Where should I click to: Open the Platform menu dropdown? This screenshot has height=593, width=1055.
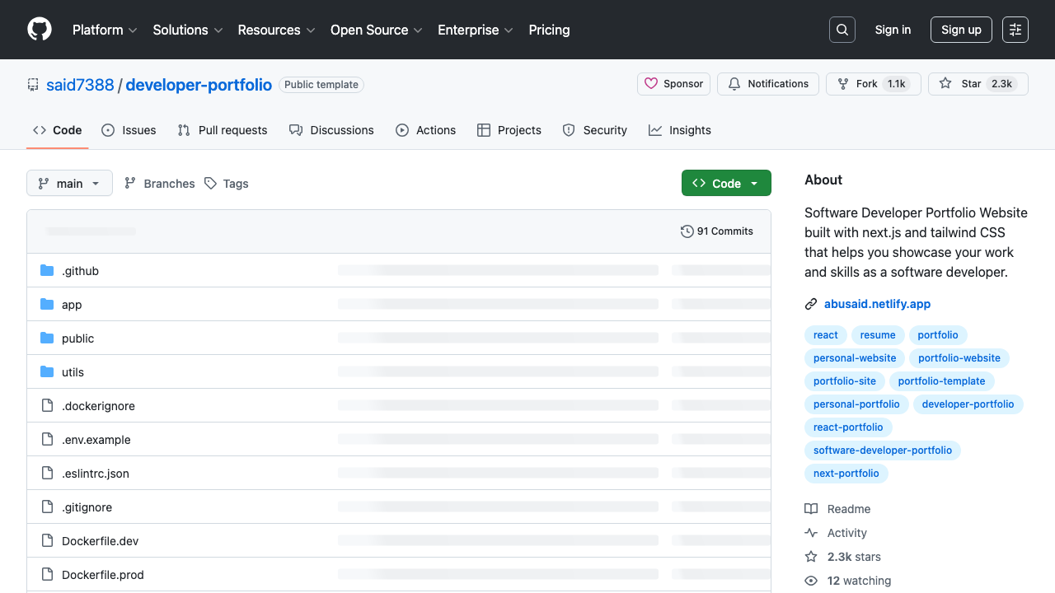[105, 30]
